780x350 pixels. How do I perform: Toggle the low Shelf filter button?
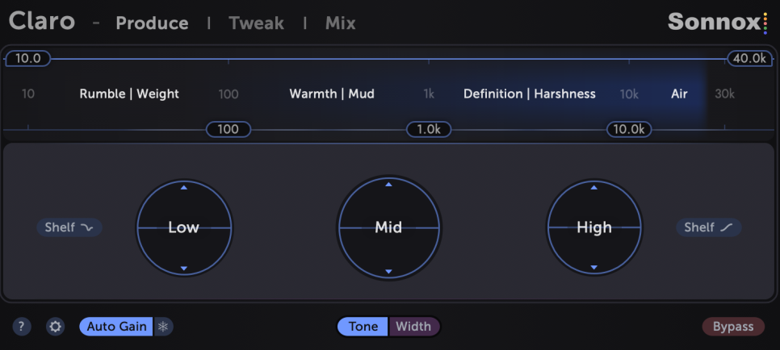[69, 227]
